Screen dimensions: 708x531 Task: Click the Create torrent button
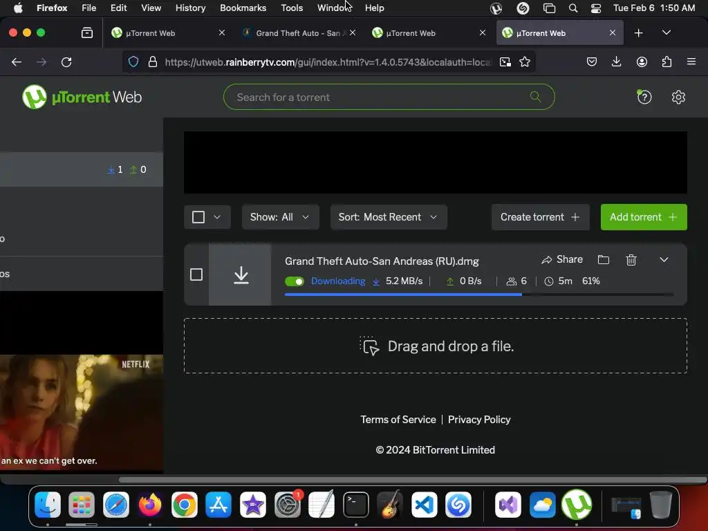click(540, 217)
